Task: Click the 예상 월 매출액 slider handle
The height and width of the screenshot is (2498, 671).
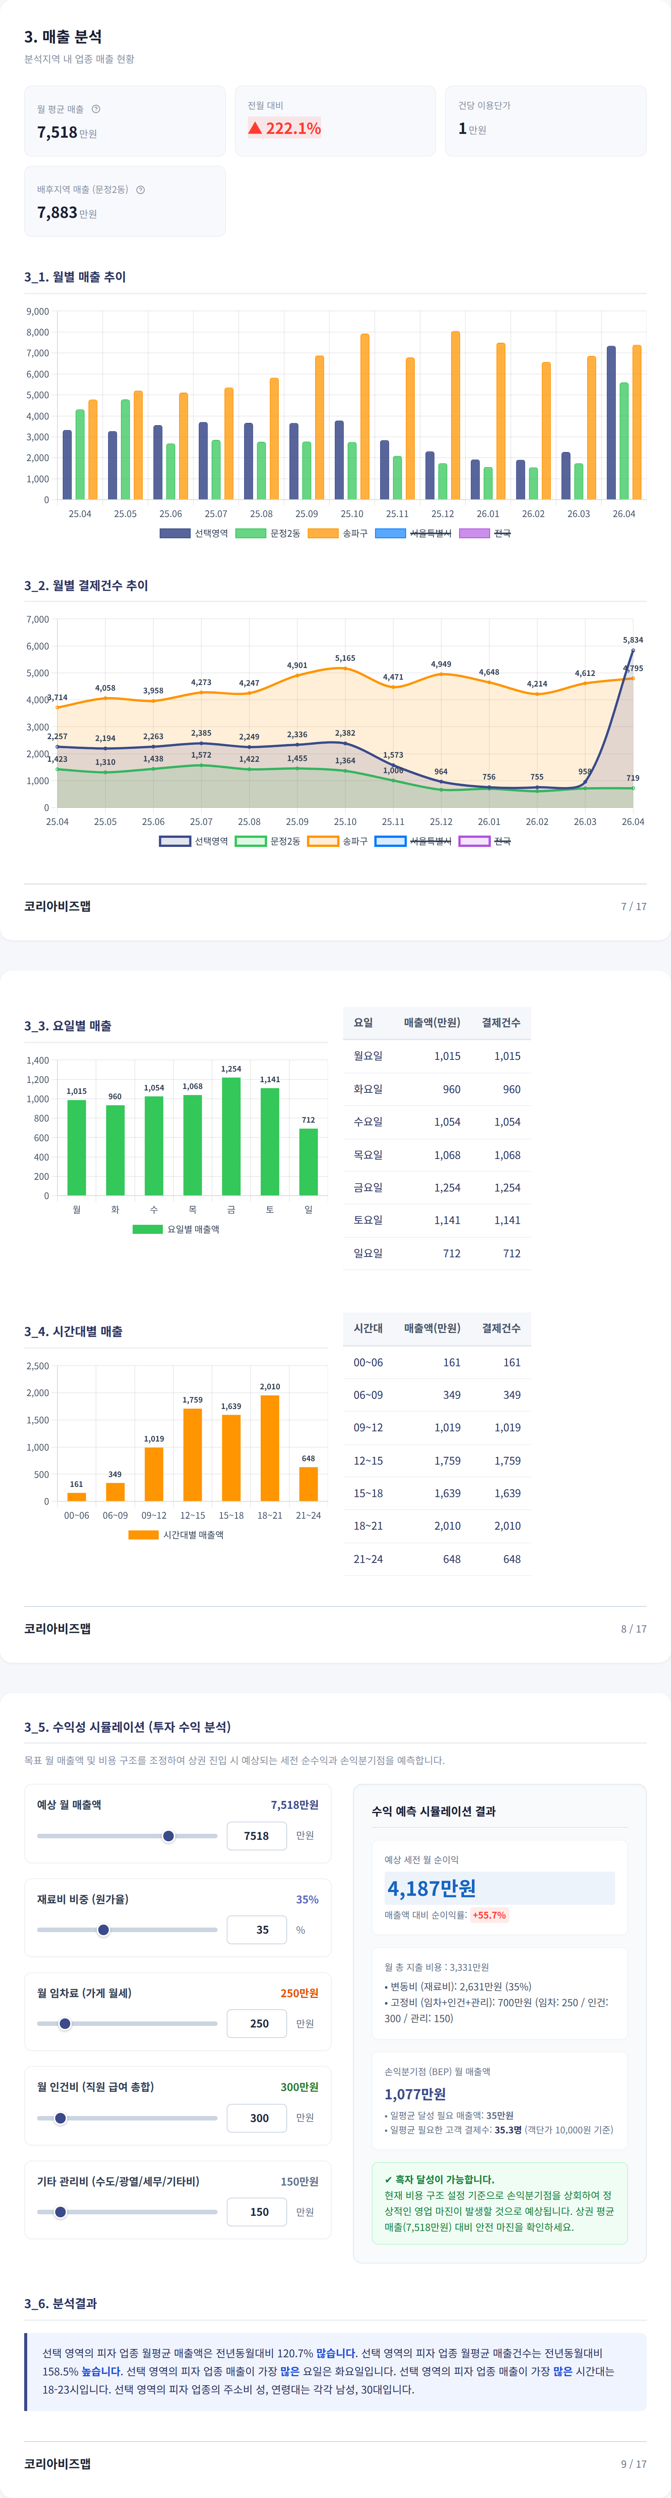Action: pos(169,1836)
